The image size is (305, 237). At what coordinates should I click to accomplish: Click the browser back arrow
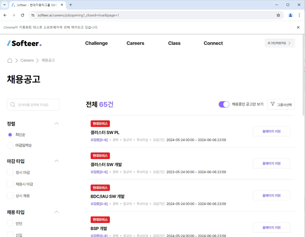point(5,15)
